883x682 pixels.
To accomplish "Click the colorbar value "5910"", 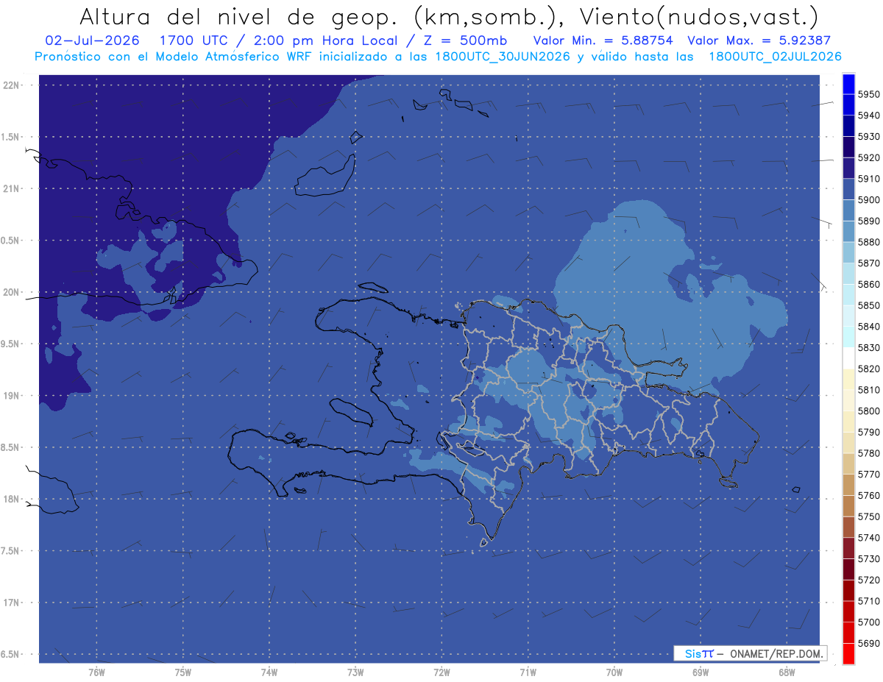I will click(869, 179).
